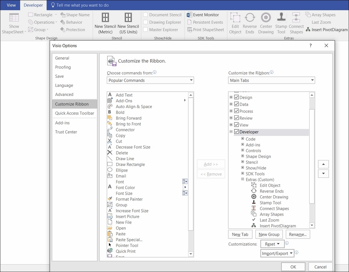Click the New Group button

click(269, 234)
